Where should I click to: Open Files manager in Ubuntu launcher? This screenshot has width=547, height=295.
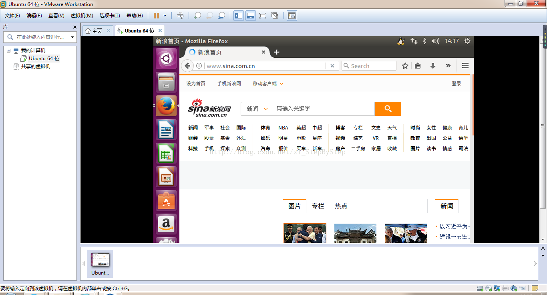coord(166,82)
